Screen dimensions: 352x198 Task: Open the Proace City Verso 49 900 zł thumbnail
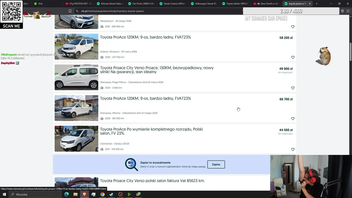click(76, 77)
